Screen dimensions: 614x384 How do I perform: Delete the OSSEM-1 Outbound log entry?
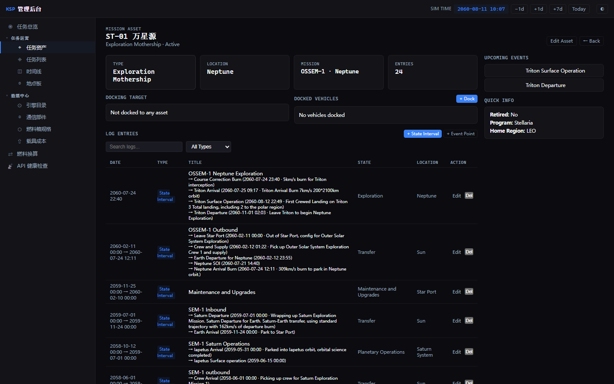[x=469, y=252]
